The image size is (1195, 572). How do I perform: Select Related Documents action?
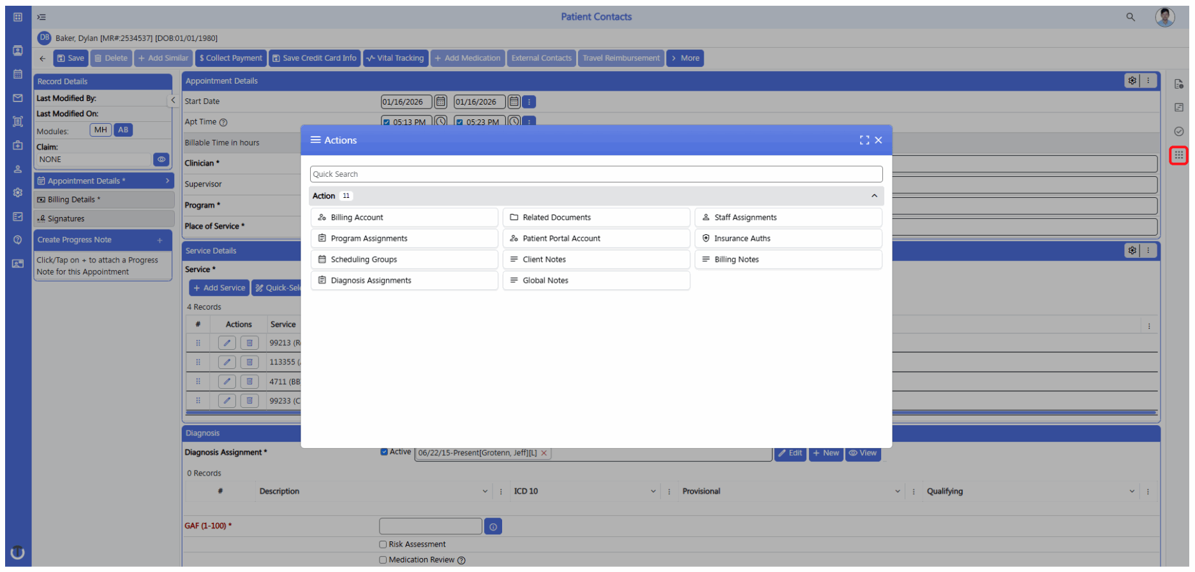tap(597, 218)
